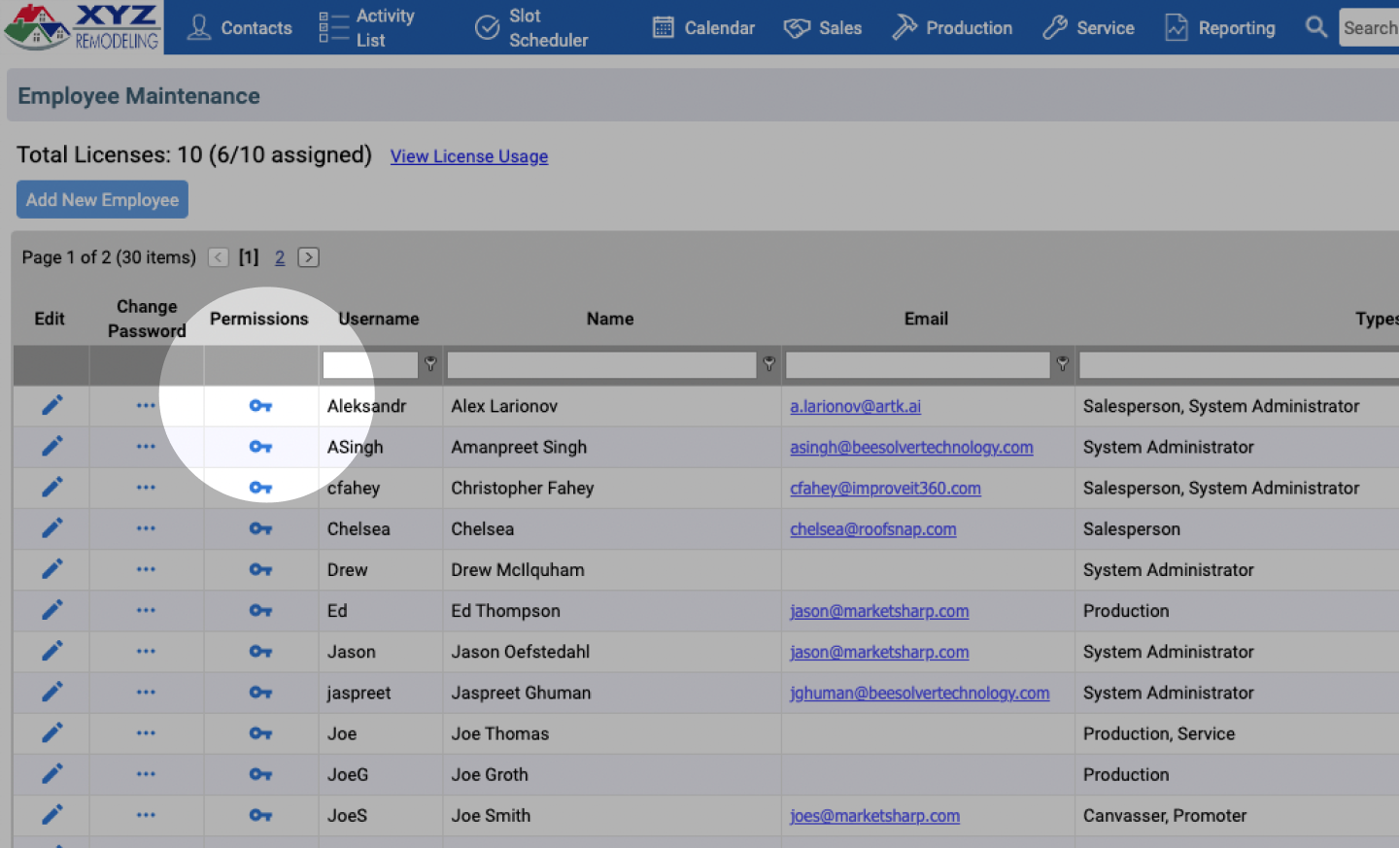Change password dots for Jason
Viewport: 1399px width, 848px height.
point(146,651)
